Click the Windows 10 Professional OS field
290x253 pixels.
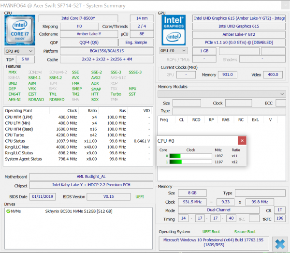pyautogui.click(x=214, y=243)
